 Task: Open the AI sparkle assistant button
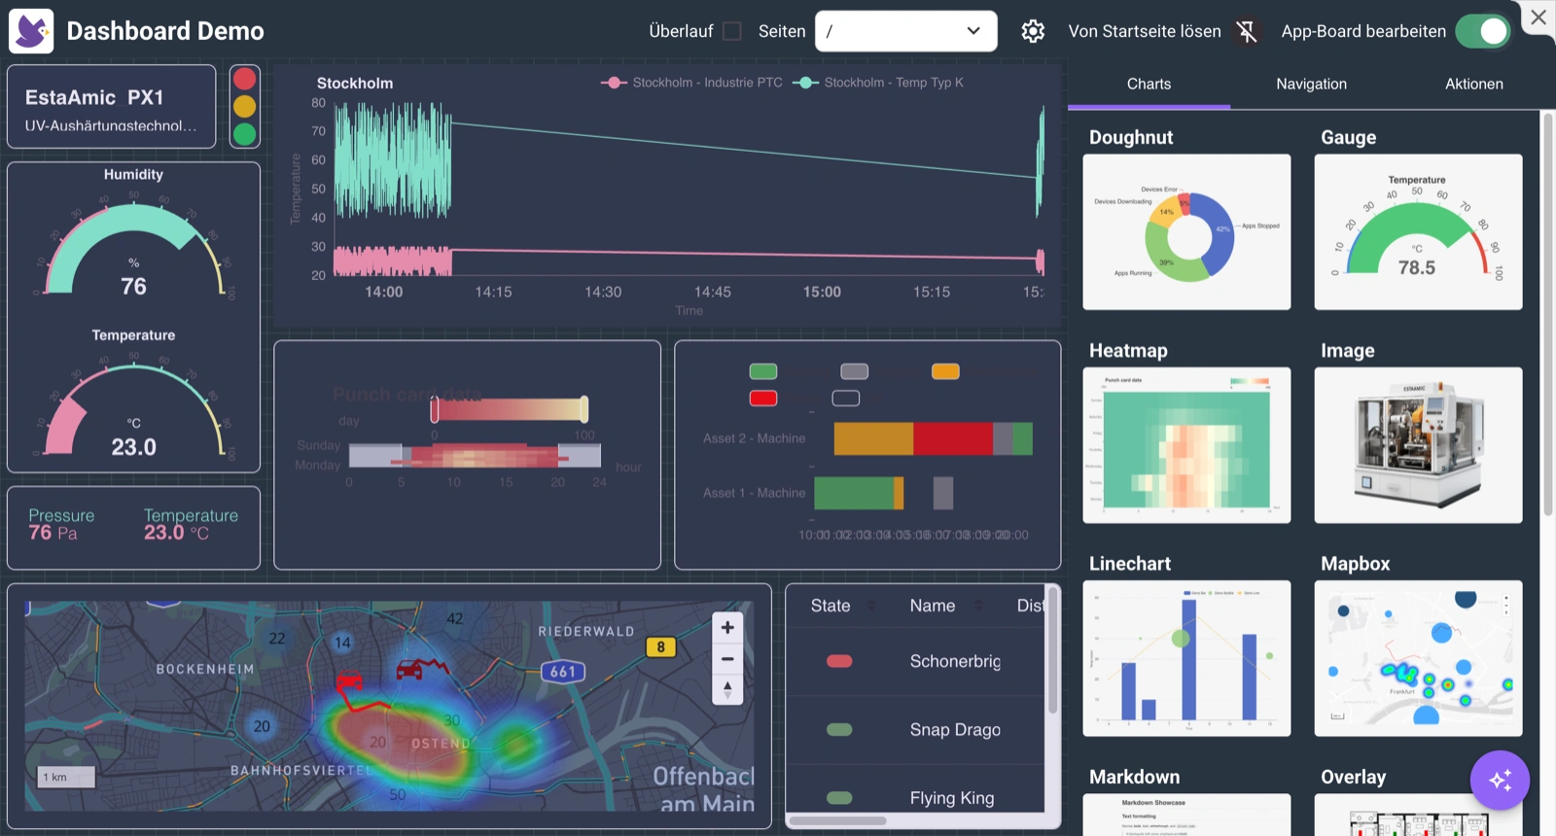coord(1500,780)
